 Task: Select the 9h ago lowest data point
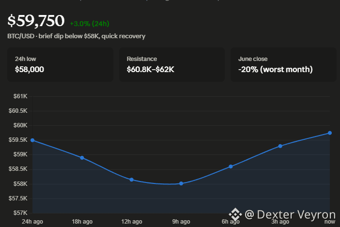click(181, 183)
